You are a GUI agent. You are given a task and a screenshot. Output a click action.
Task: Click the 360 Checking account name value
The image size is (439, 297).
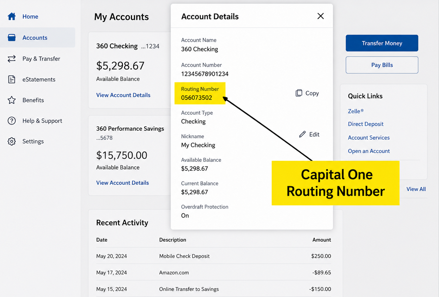200,49
